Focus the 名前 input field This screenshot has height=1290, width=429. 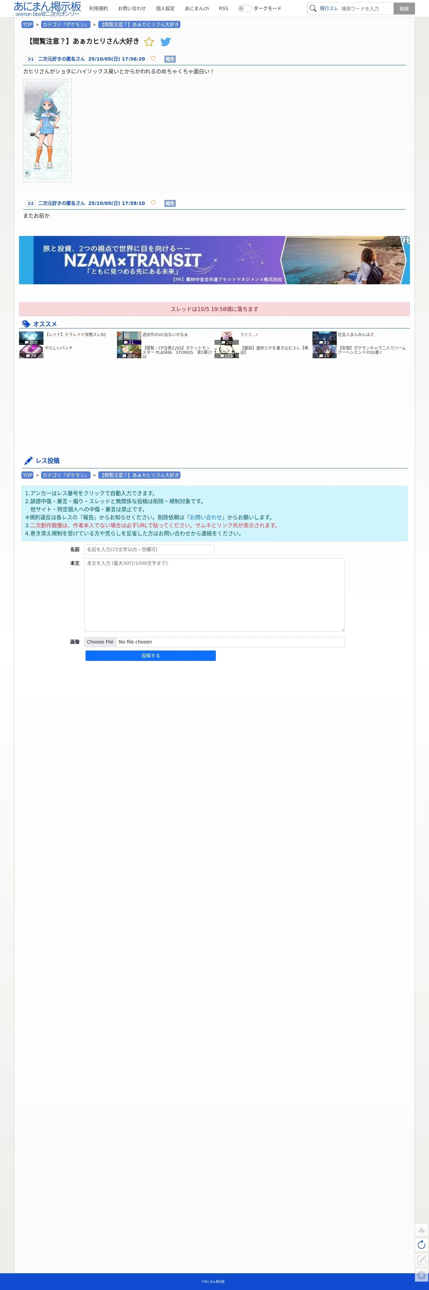(149, 550)
